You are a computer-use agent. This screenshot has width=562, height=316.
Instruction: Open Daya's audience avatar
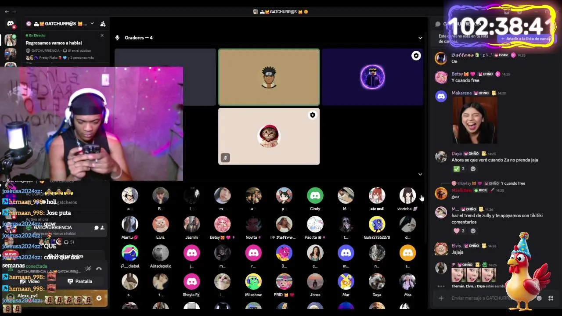(x=377, y=282)
